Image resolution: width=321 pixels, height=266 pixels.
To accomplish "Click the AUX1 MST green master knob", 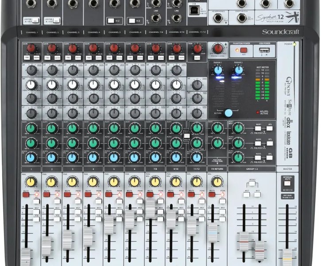I will click(x=238, y=128).
